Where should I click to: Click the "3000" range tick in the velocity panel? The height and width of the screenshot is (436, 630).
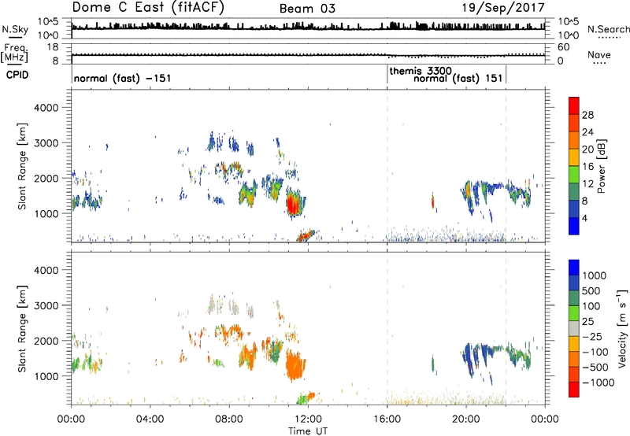click(46, 305)
